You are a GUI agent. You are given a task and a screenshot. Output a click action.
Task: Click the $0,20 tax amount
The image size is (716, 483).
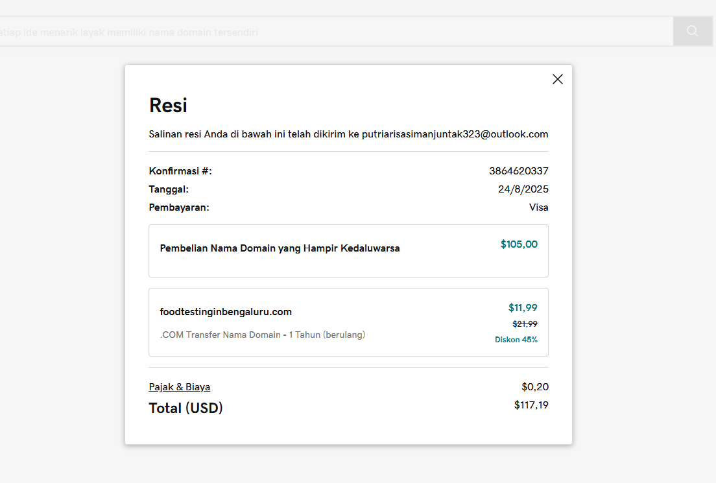click(534, 387)
